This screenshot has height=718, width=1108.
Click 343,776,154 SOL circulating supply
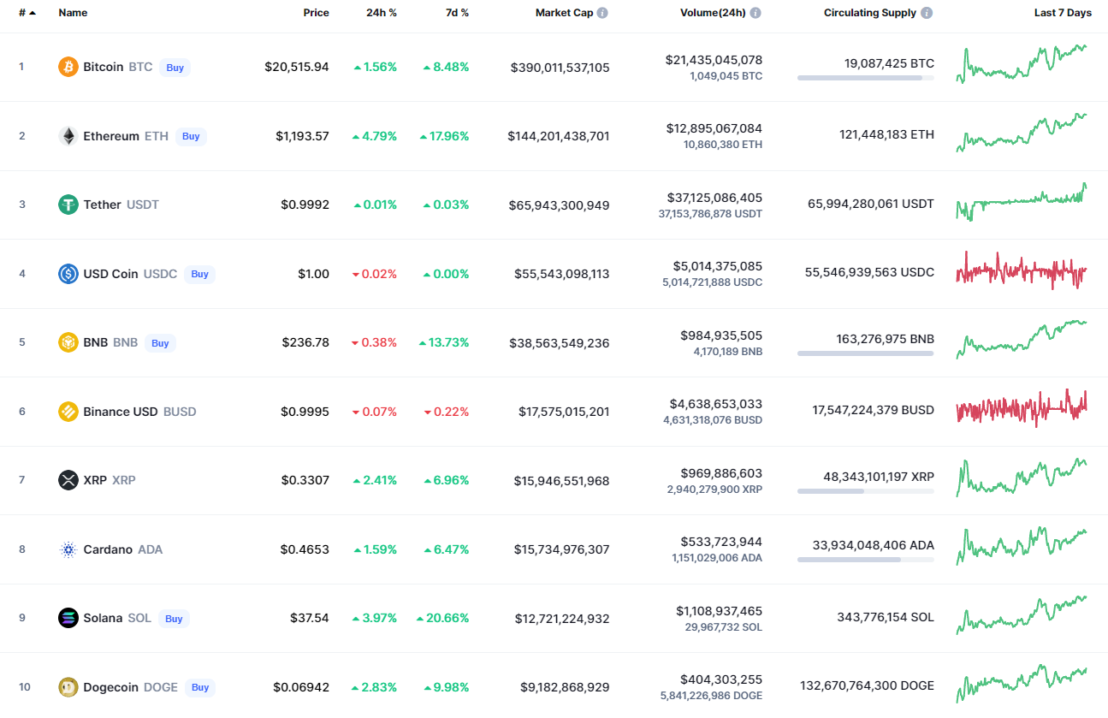point(887,617)
